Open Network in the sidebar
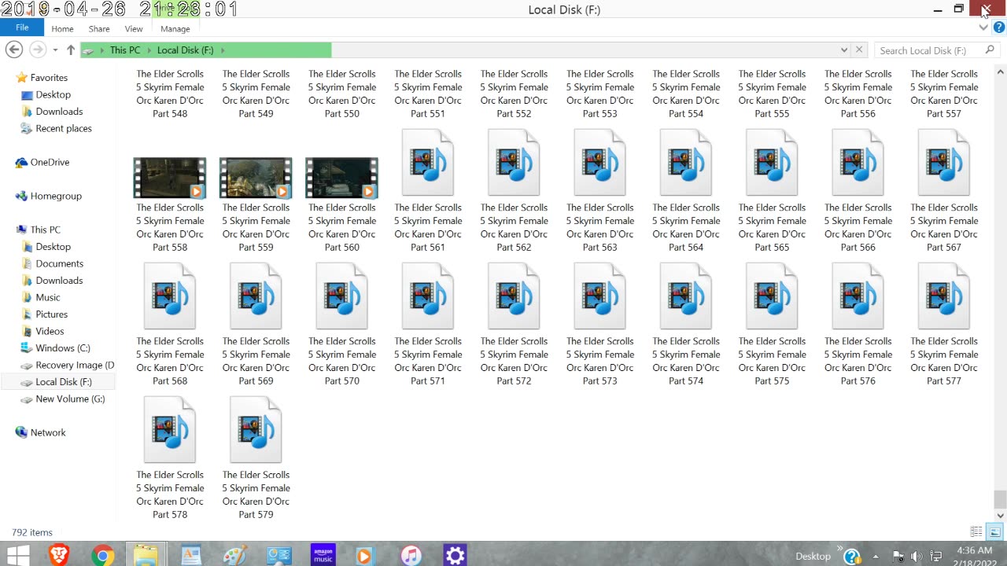This screenshot has height=566, width=1007. (x=48, y=432)
